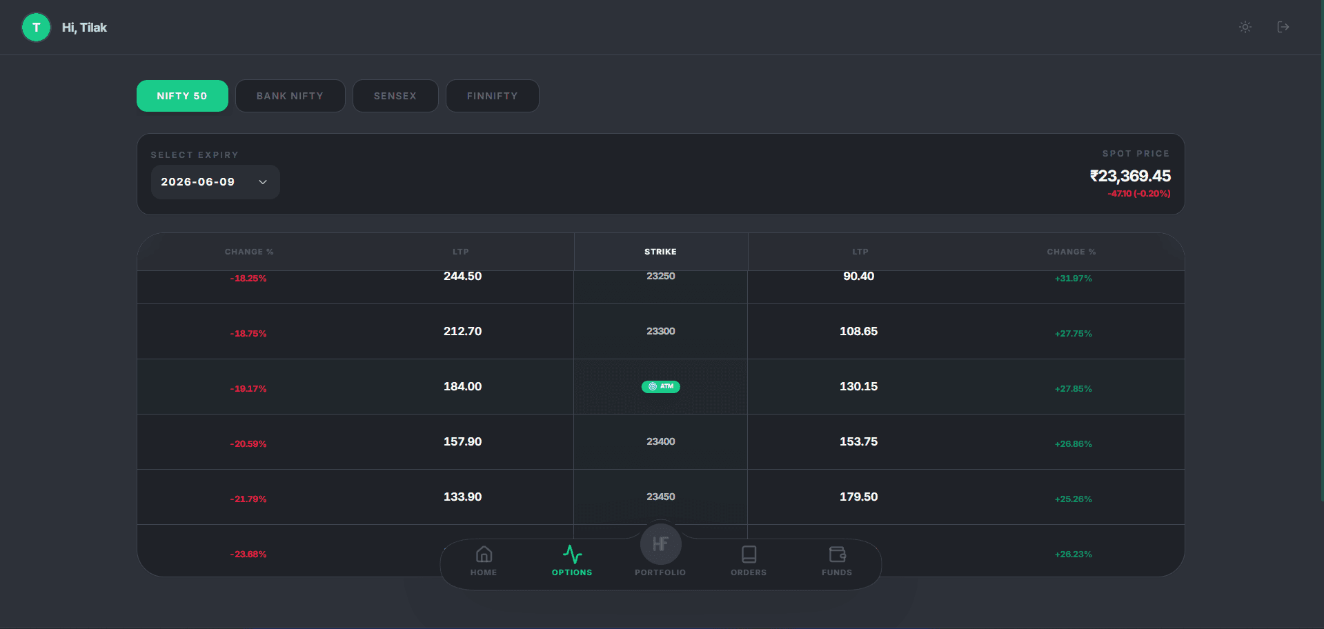Click the STRIKE column header
Viewport: 1324px width, 629px height.
660,252
